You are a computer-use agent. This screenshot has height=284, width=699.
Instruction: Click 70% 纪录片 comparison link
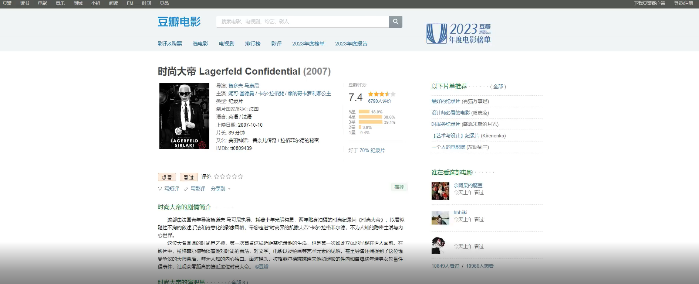click(372, 150)
